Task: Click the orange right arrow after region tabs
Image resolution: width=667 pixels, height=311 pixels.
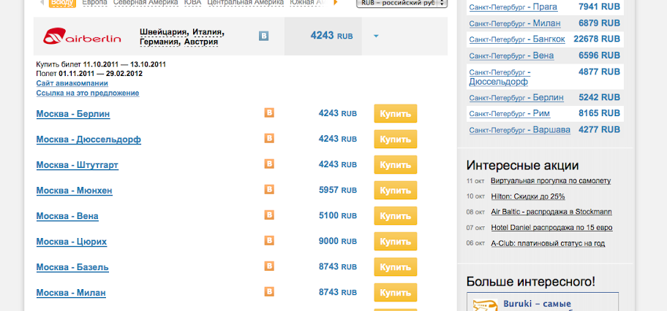Action: (x=336, y=2)
